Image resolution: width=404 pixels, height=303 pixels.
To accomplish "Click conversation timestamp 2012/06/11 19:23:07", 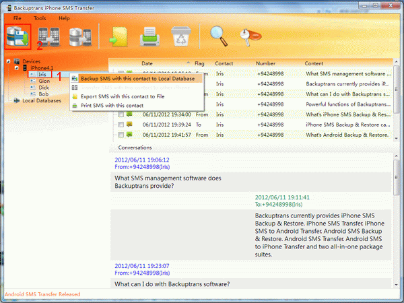I will coord(141,266).
